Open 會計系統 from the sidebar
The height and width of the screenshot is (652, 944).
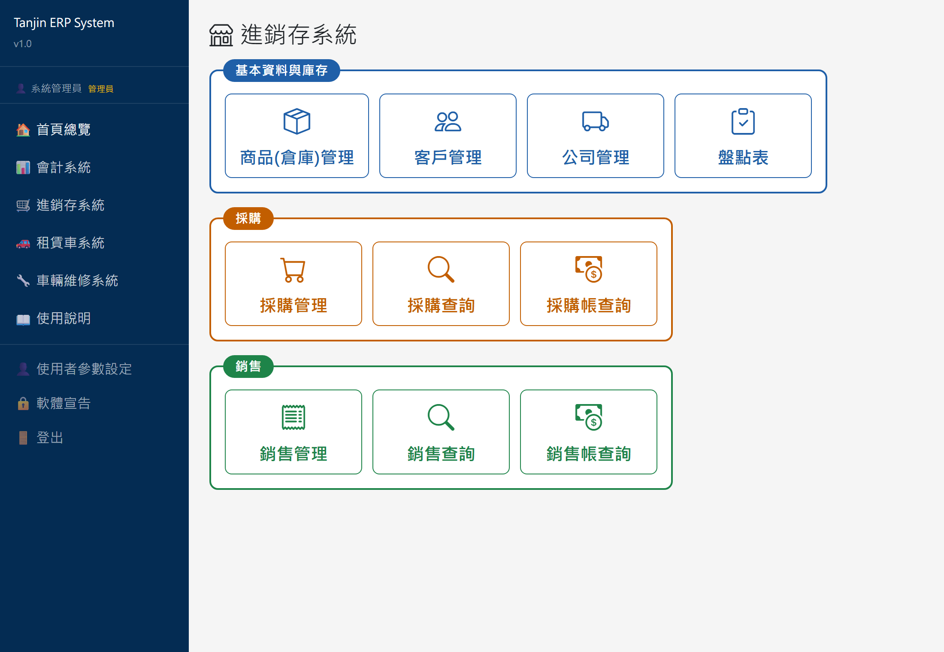click(x=94, y=167)
